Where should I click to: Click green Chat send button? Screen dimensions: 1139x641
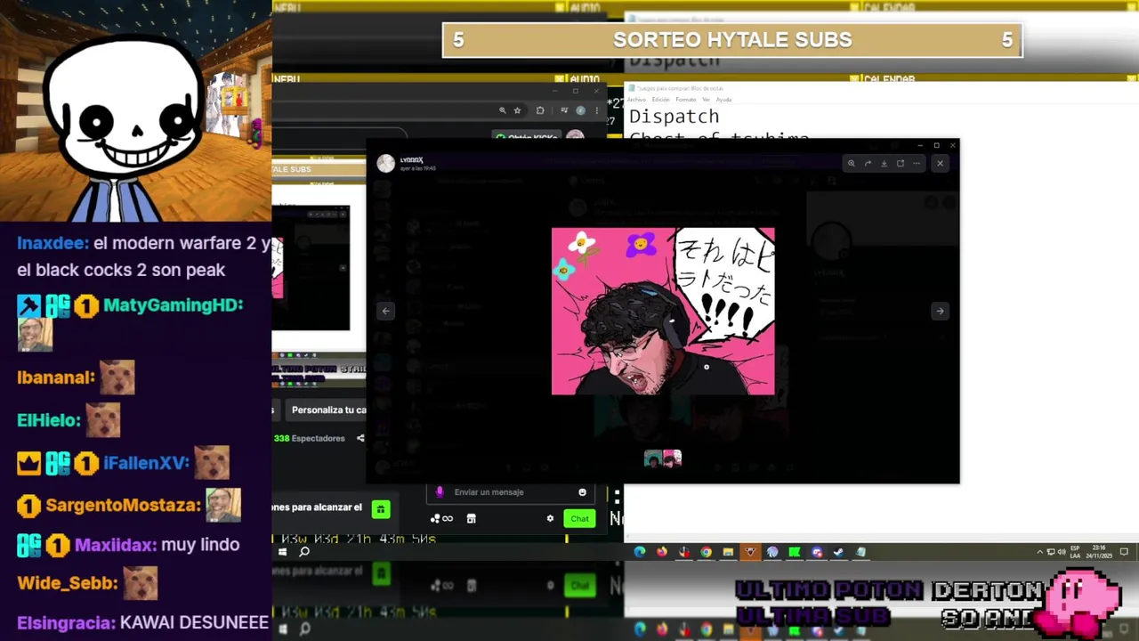[580, 518]
